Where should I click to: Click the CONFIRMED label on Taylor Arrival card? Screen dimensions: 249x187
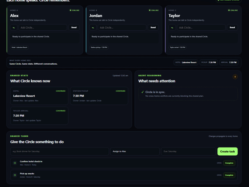(60, 111)
